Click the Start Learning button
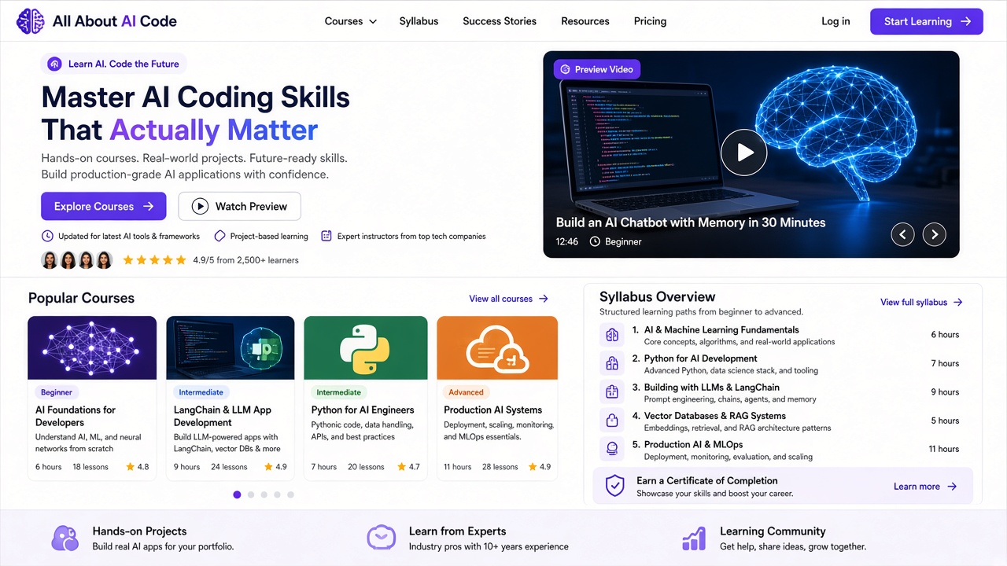The height and width of the screenshot is (566, 1007). (927, 21)
